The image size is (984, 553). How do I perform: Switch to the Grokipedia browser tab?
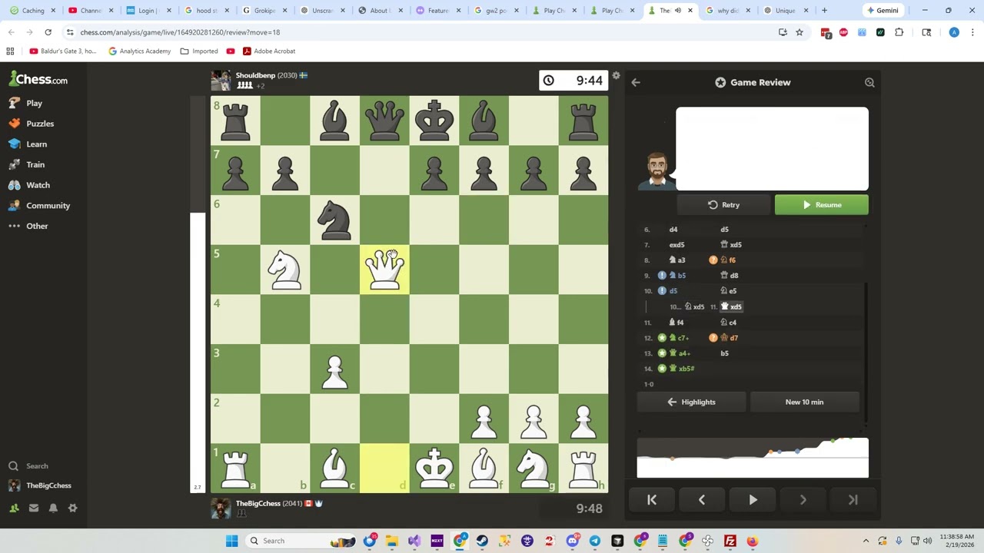click(x=264, y=11)
